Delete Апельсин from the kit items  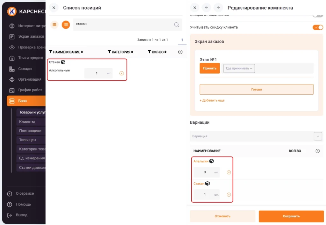(229, 172)
